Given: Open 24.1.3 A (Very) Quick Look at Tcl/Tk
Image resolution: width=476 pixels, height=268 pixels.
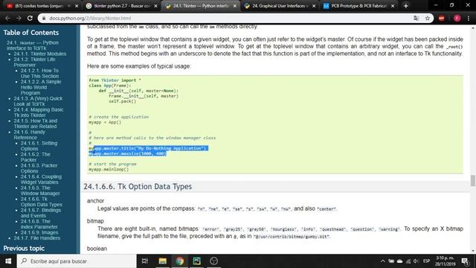Looking at the screenshot, I should 38,101.
